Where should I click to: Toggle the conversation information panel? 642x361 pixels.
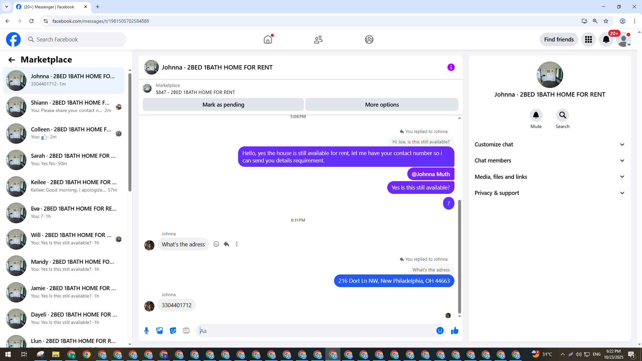click(451, 68)
